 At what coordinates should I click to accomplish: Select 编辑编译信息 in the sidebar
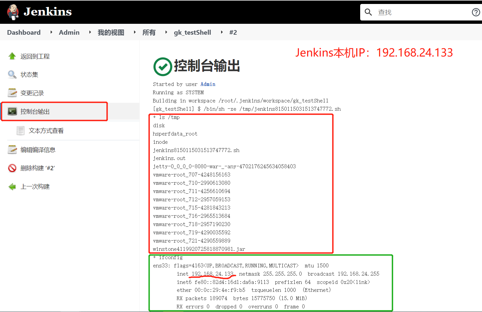pyautogui.click(x=38, y=150)
